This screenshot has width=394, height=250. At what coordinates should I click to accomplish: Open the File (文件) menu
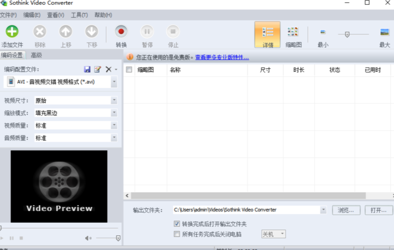(x=8, y=15)
